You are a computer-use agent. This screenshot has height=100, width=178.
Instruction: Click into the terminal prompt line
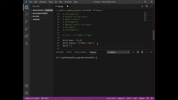[77, 57]
